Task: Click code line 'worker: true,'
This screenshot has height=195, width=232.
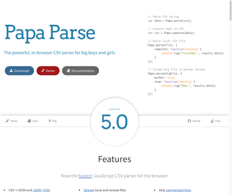Action: point(165,78)
